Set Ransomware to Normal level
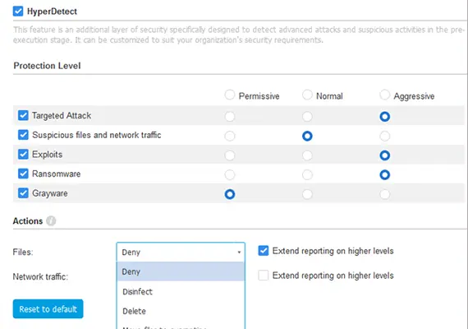 (307, 175)
